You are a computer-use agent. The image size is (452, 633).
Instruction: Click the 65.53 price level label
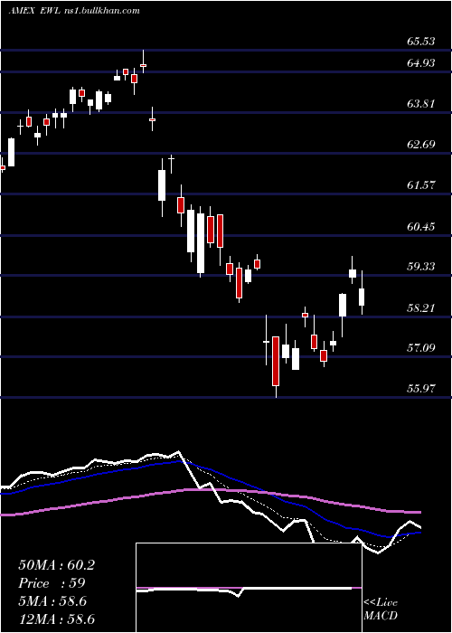point(421,42)
